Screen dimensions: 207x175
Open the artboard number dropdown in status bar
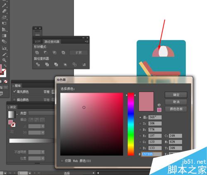point(30,173)
